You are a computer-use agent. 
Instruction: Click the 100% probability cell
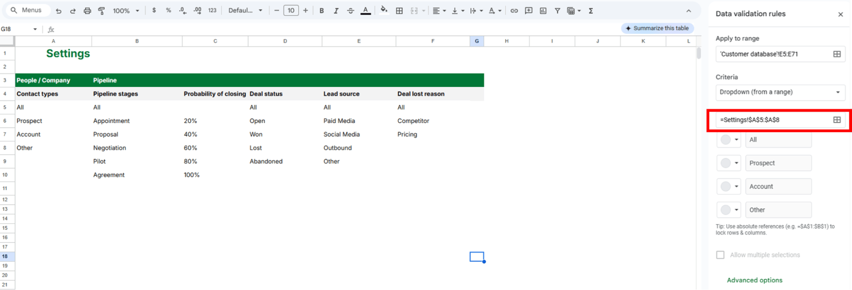tap(215, 175)
